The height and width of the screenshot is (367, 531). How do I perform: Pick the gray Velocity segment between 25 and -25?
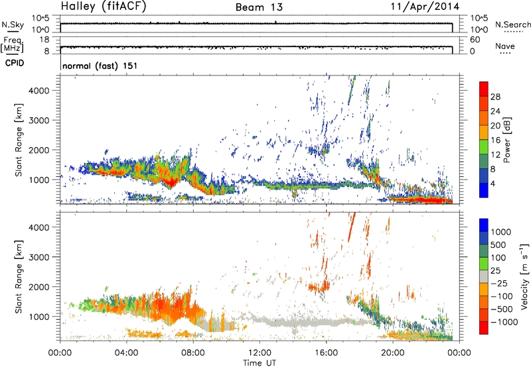484,276
